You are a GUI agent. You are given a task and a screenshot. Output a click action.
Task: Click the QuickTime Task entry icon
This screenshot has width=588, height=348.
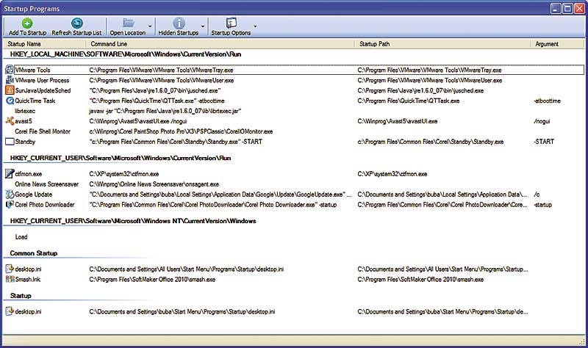coord(10,101)
